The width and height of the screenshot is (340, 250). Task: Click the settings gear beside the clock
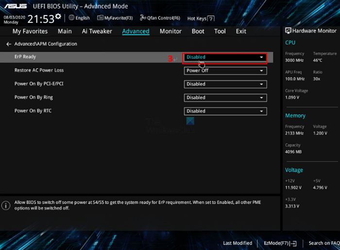pos(58,16)
